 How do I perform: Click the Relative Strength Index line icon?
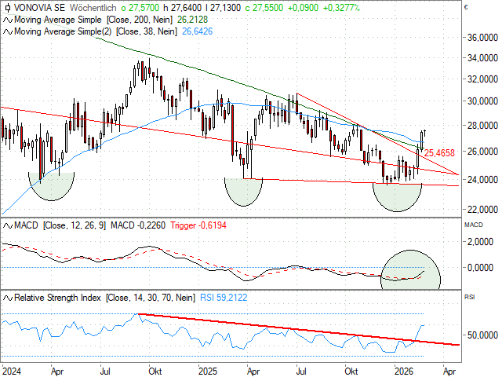7,298
